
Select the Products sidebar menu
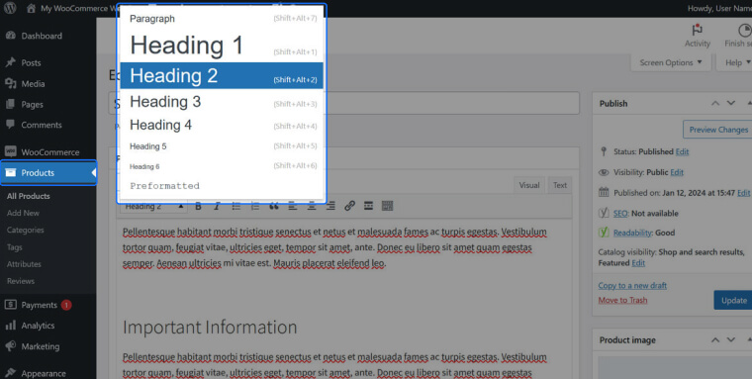[47, 173]
